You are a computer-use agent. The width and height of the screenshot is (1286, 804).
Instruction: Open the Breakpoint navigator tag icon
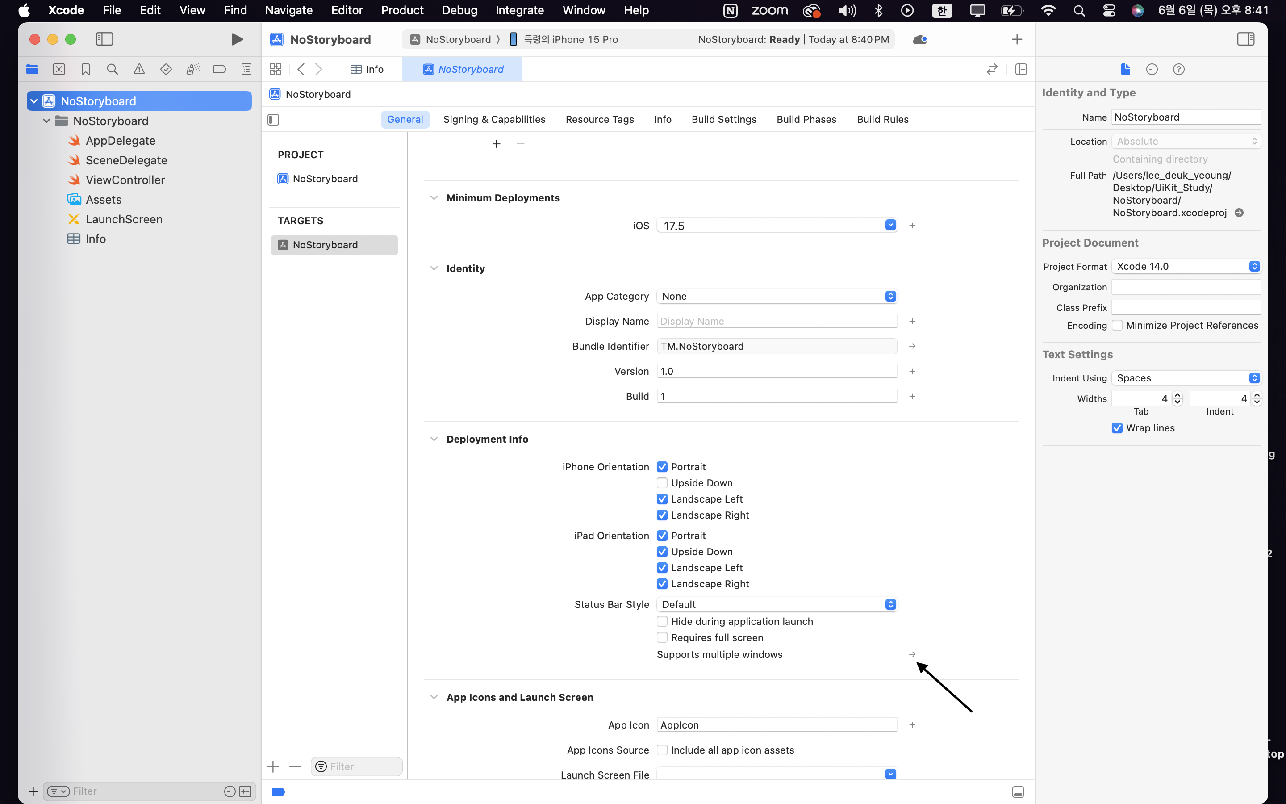coord(219,69)
